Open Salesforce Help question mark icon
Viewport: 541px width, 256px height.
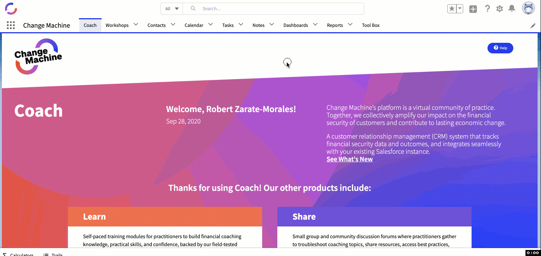coord(488,9)
